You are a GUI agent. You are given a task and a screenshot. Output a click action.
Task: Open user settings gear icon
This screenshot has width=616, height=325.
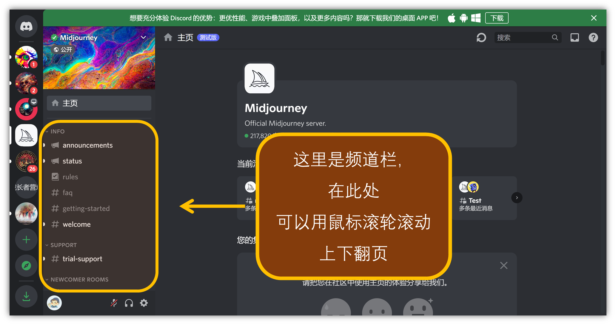point(144,303)
